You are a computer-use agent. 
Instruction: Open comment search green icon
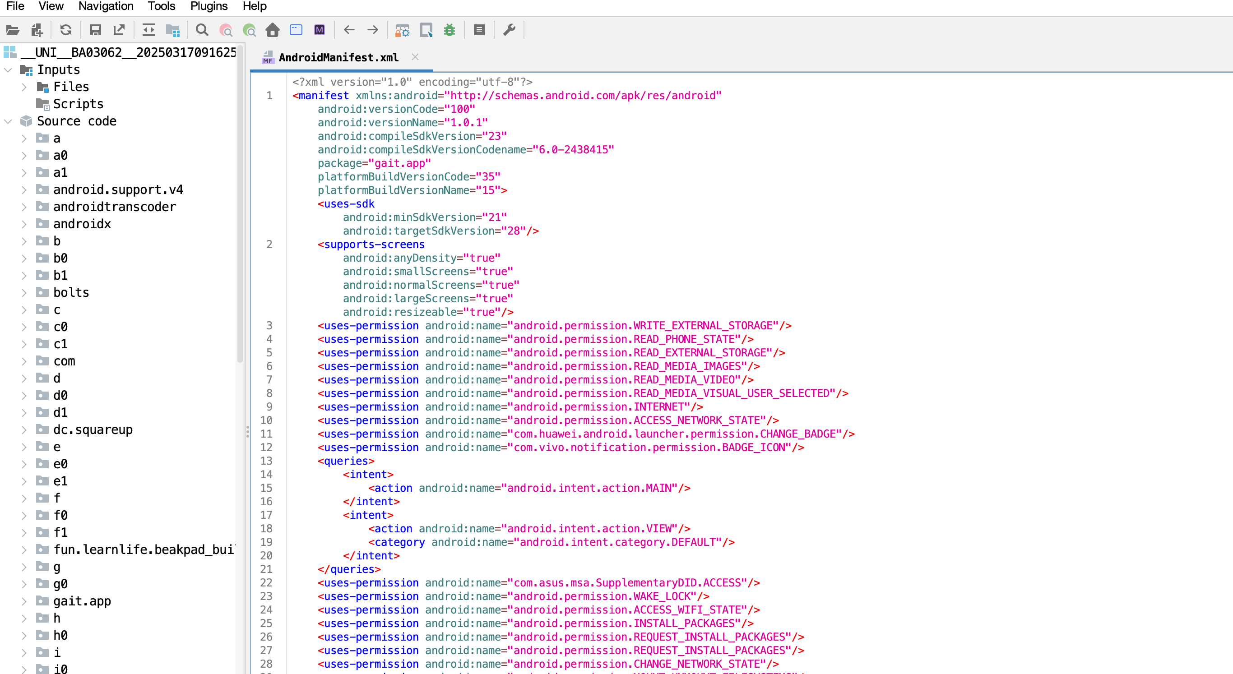[x=250, y=30]
